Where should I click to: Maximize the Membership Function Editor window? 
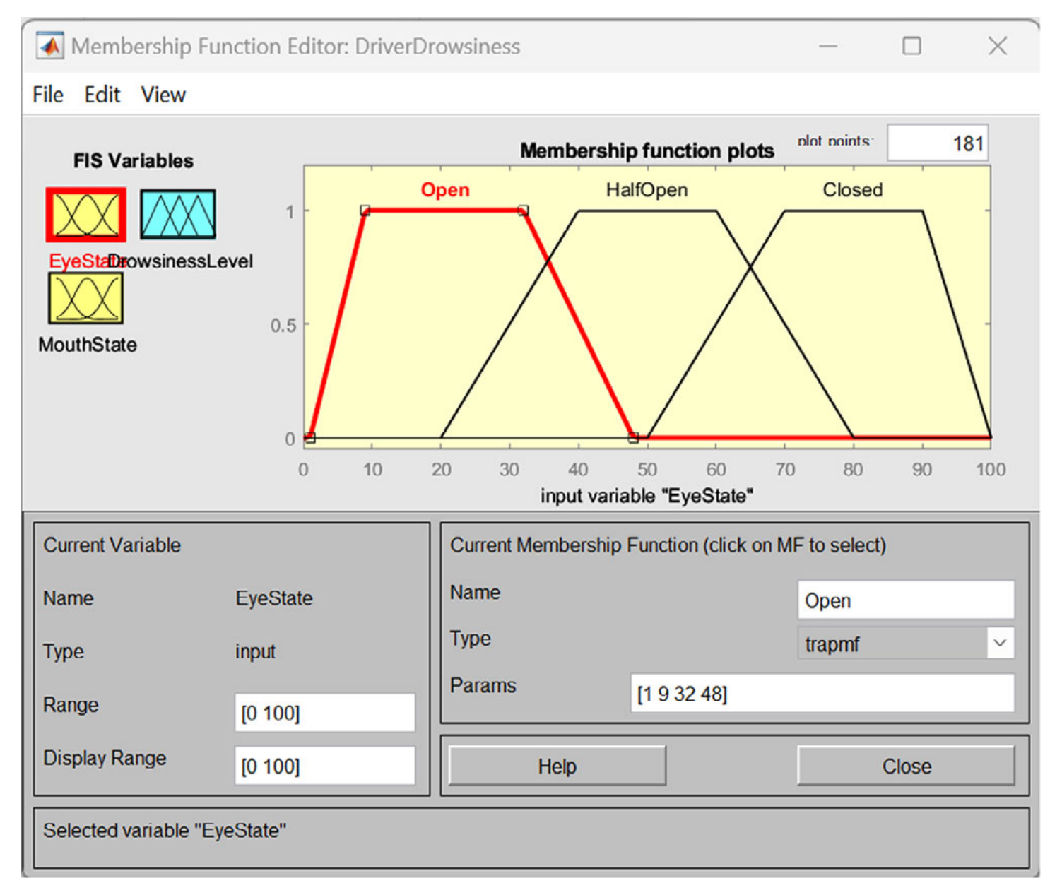coord(912,47)
